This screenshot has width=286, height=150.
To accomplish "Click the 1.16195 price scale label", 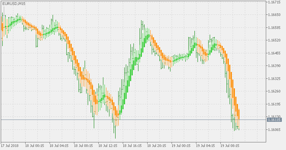I will coord(274,104).
